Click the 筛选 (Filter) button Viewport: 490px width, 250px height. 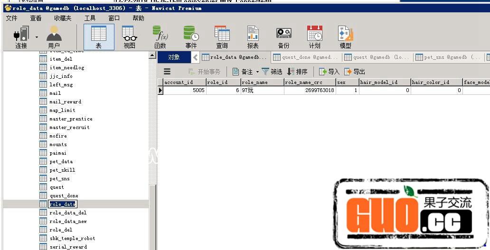tap(272, 72)
